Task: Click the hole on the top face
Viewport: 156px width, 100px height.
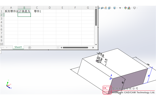Action: click(99, 61)
